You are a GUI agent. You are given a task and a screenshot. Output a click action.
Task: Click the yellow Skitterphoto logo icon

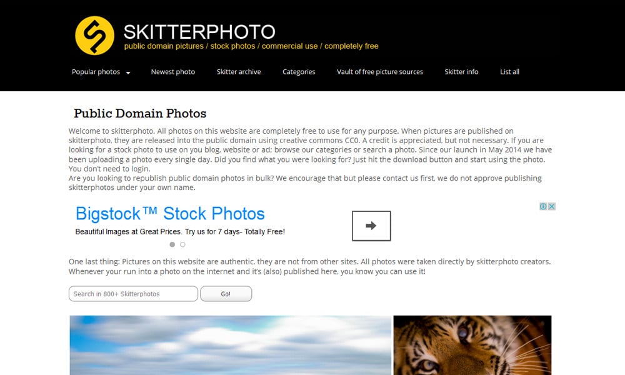coord(94,36)
